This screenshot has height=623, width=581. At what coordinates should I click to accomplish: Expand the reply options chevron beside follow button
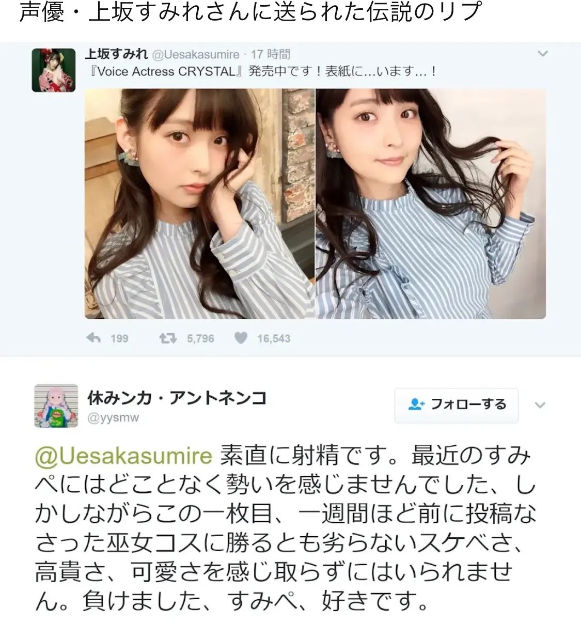(x=540, y=405)
